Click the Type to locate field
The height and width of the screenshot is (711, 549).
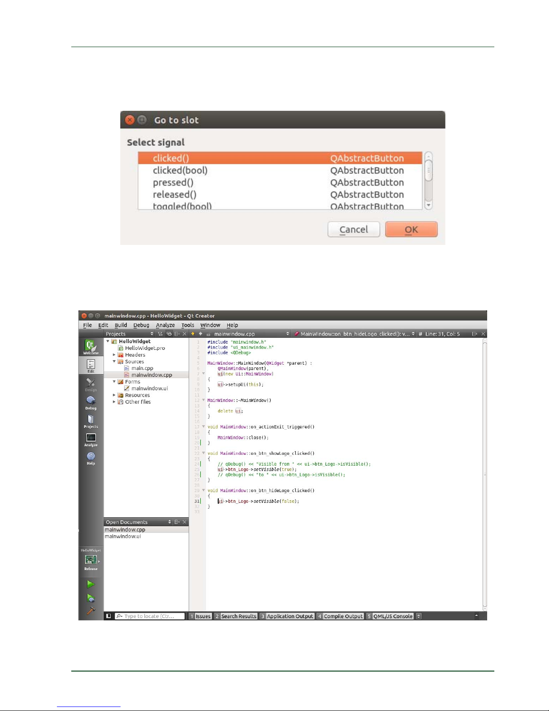click(x=150, y=616)
